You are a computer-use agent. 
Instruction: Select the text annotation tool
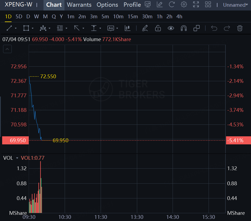click(111, 28)
